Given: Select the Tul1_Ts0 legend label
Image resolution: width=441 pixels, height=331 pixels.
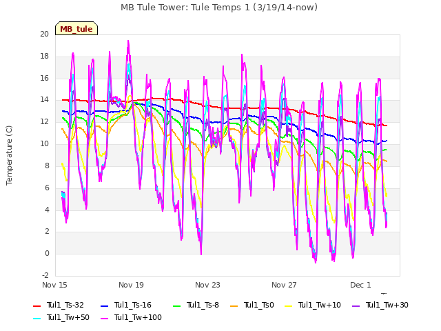Looking at the screenshot, I should [x=259, y=305].
